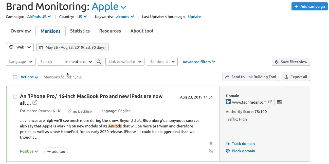Check the box for the iPhone Pro mention
Screen dimensions: 329x164
click(15, 96)
